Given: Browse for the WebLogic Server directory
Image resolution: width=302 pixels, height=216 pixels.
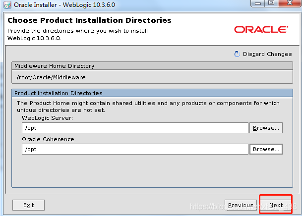Looking at the screenshot, I should pos(266,128).
